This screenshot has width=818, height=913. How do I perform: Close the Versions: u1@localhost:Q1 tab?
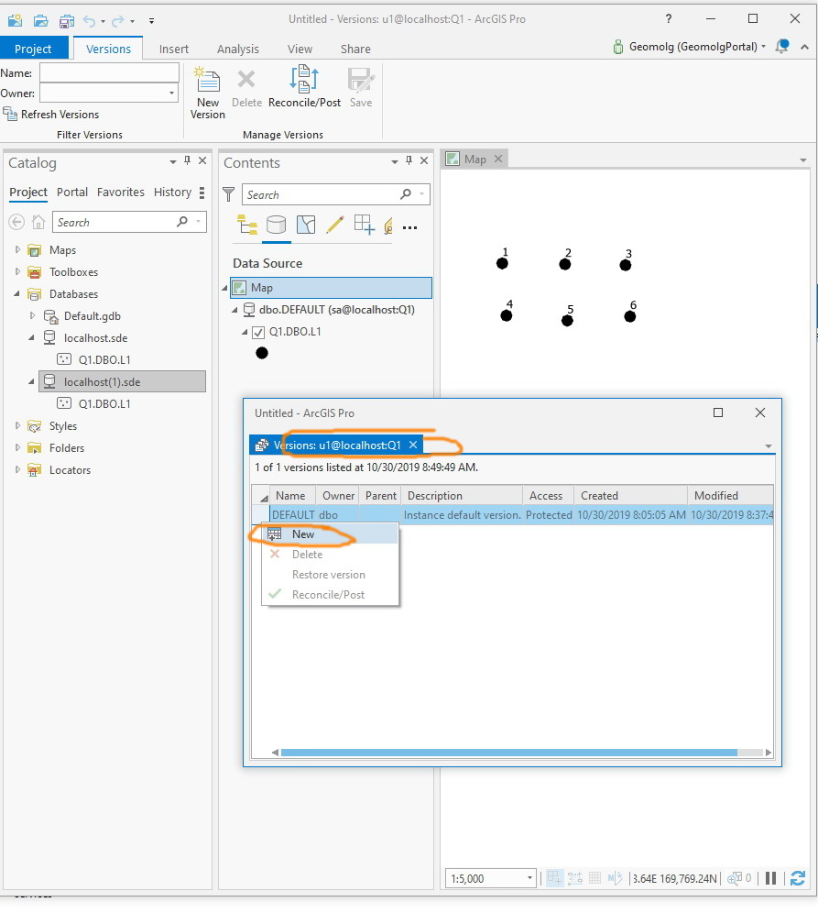[x=413, y=445]
